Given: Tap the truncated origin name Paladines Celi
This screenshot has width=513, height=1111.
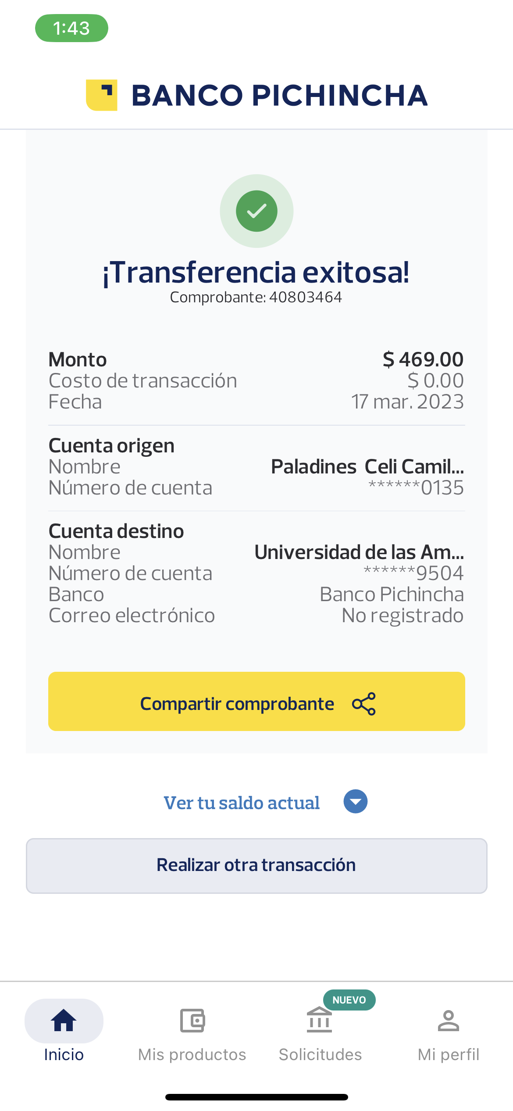Looking at the screenshot, I should point(367,466).
